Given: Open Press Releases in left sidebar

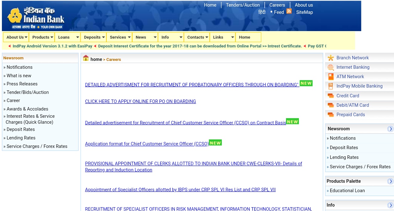Looking at the screenshot, I should click(x=22, y=84).
